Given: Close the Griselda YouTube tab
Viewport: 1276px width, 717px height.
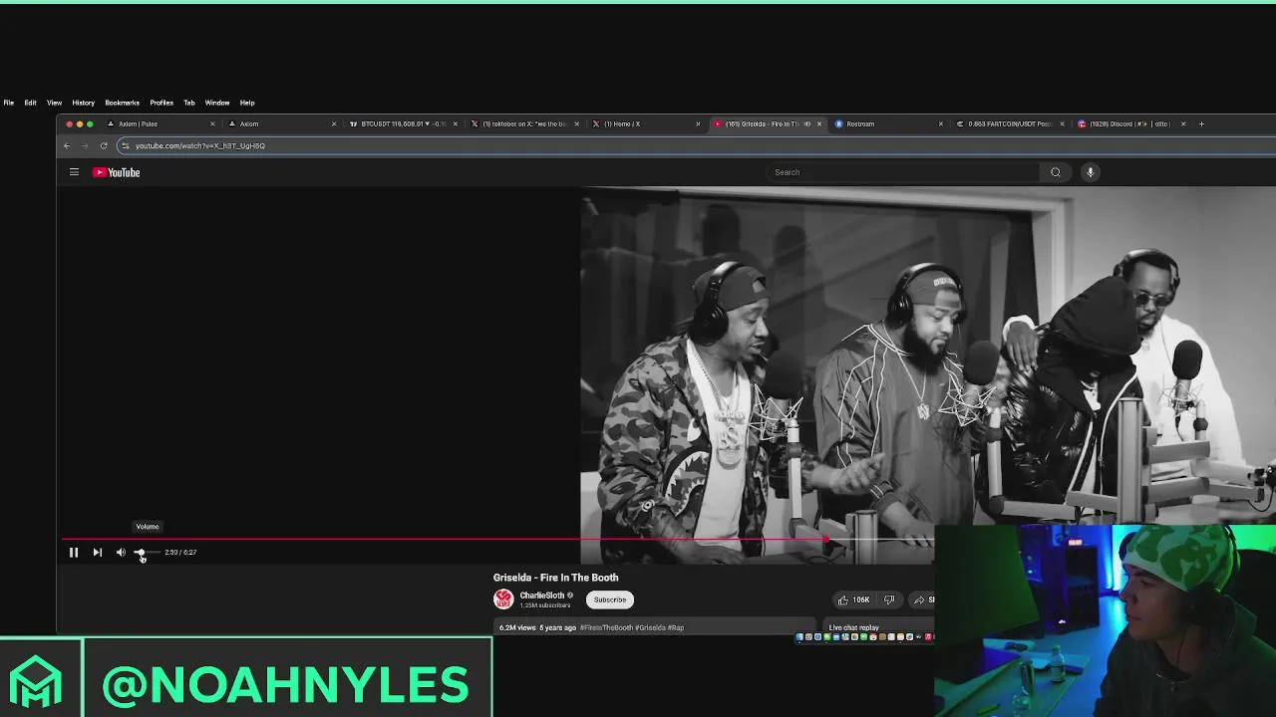Looking at the screenshot, I should click(x=819, y=123).
